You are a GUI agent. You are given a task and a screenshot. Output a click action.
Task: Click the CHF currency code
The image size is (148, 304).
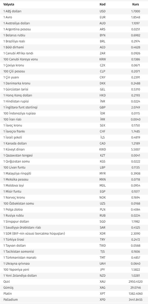[102, 132]
